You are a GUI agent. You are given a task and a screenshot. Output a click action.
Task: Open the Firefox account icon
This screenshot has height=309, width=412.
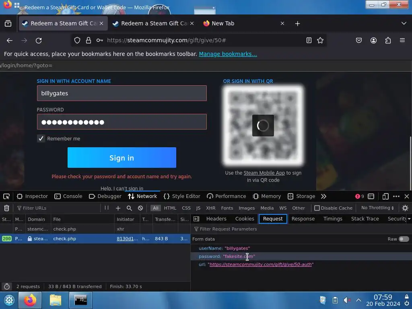point(373,40)
